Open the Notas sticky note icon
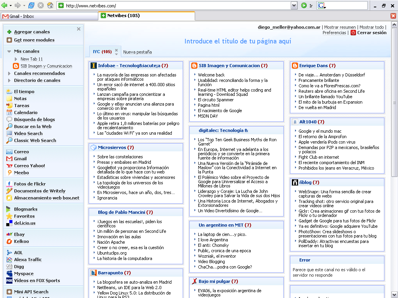Screen dimensions: 398x298 9,99
